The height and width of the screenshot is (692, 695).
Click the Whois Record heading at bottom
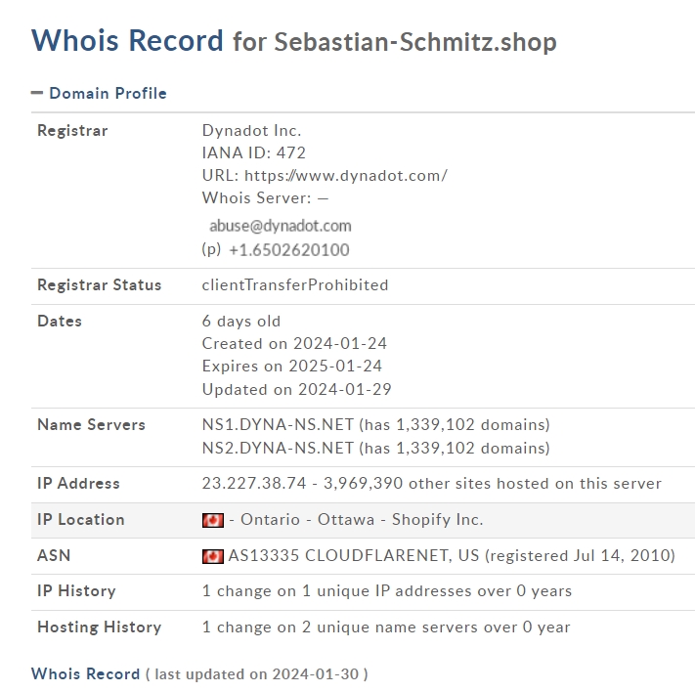(x=86, y=673)
